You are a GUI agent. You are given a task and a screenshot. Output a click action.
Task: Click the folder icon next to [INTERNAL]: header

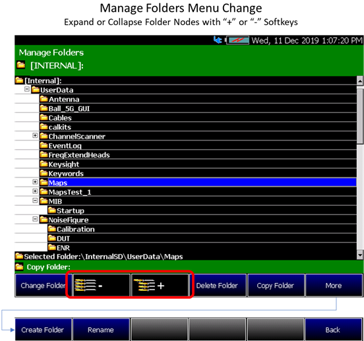[x=21, y=65]
